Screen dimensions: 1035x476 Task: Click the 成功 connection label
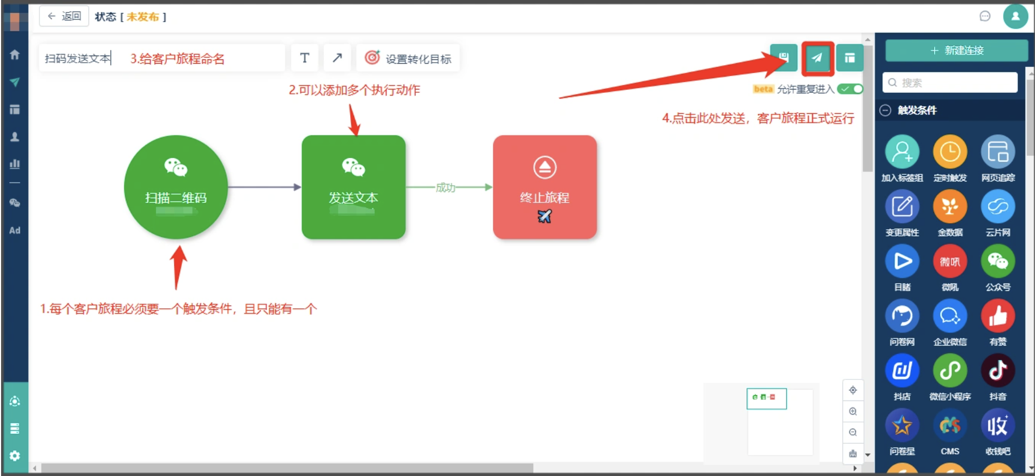[446, 188]
